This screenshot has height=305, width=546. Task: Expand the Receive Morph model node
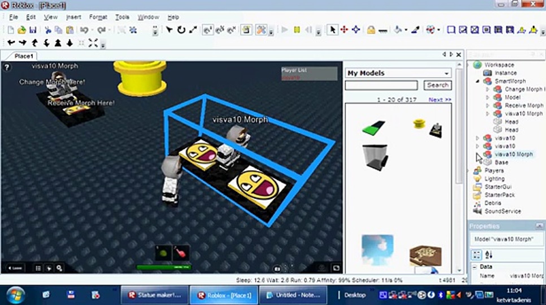click(x=488, y=106)
